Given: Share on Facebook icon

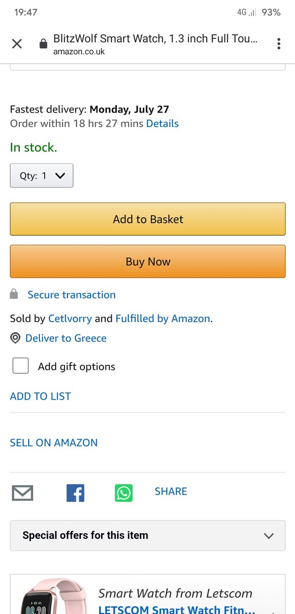Looking at the screenshot, I should (x=75, y=493).
